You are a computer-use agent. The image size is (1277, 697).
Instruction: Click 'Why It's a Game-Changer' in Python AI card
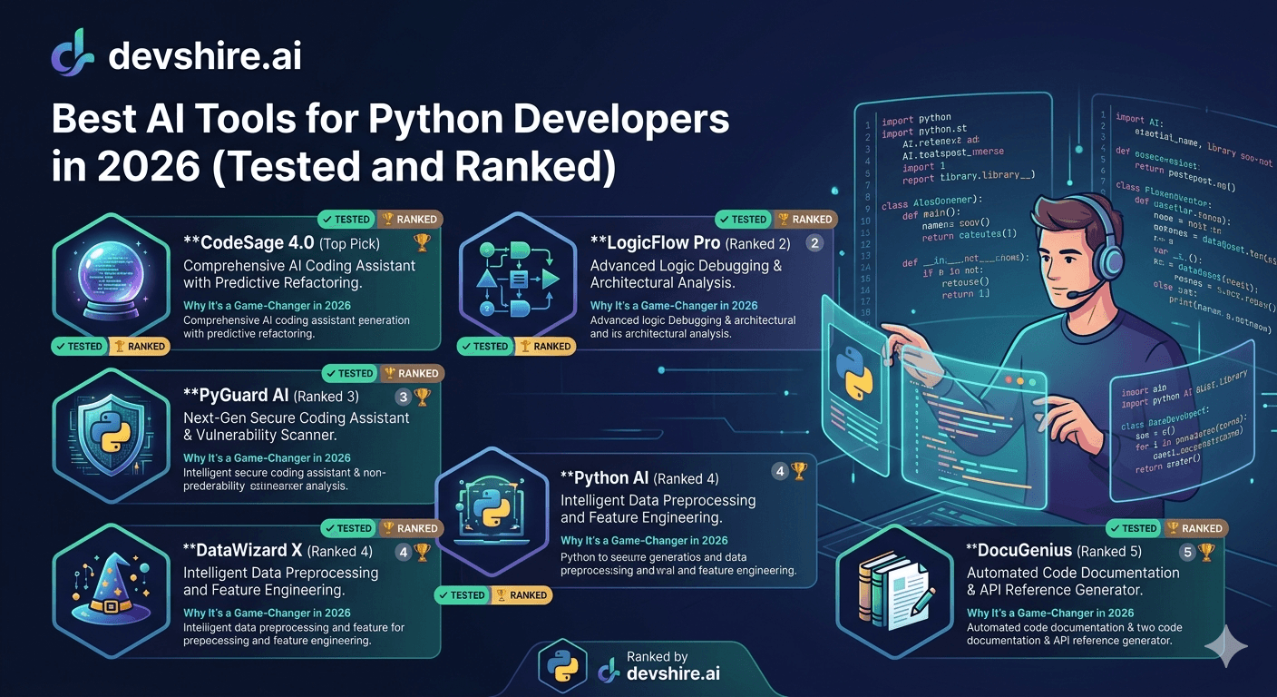pyautogui.click(x=644, y=541)
